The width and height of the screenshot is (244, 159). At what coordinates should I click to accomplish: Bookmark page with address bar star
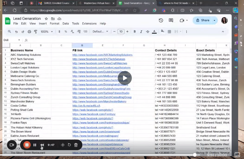pos(135,10)
